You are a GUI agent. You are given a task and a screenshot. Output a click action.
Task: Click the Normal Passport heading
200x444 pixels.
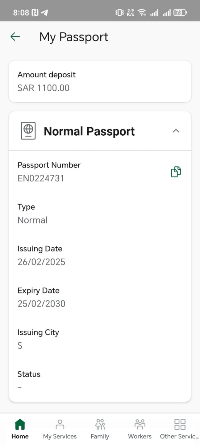(x=89, y=131)
